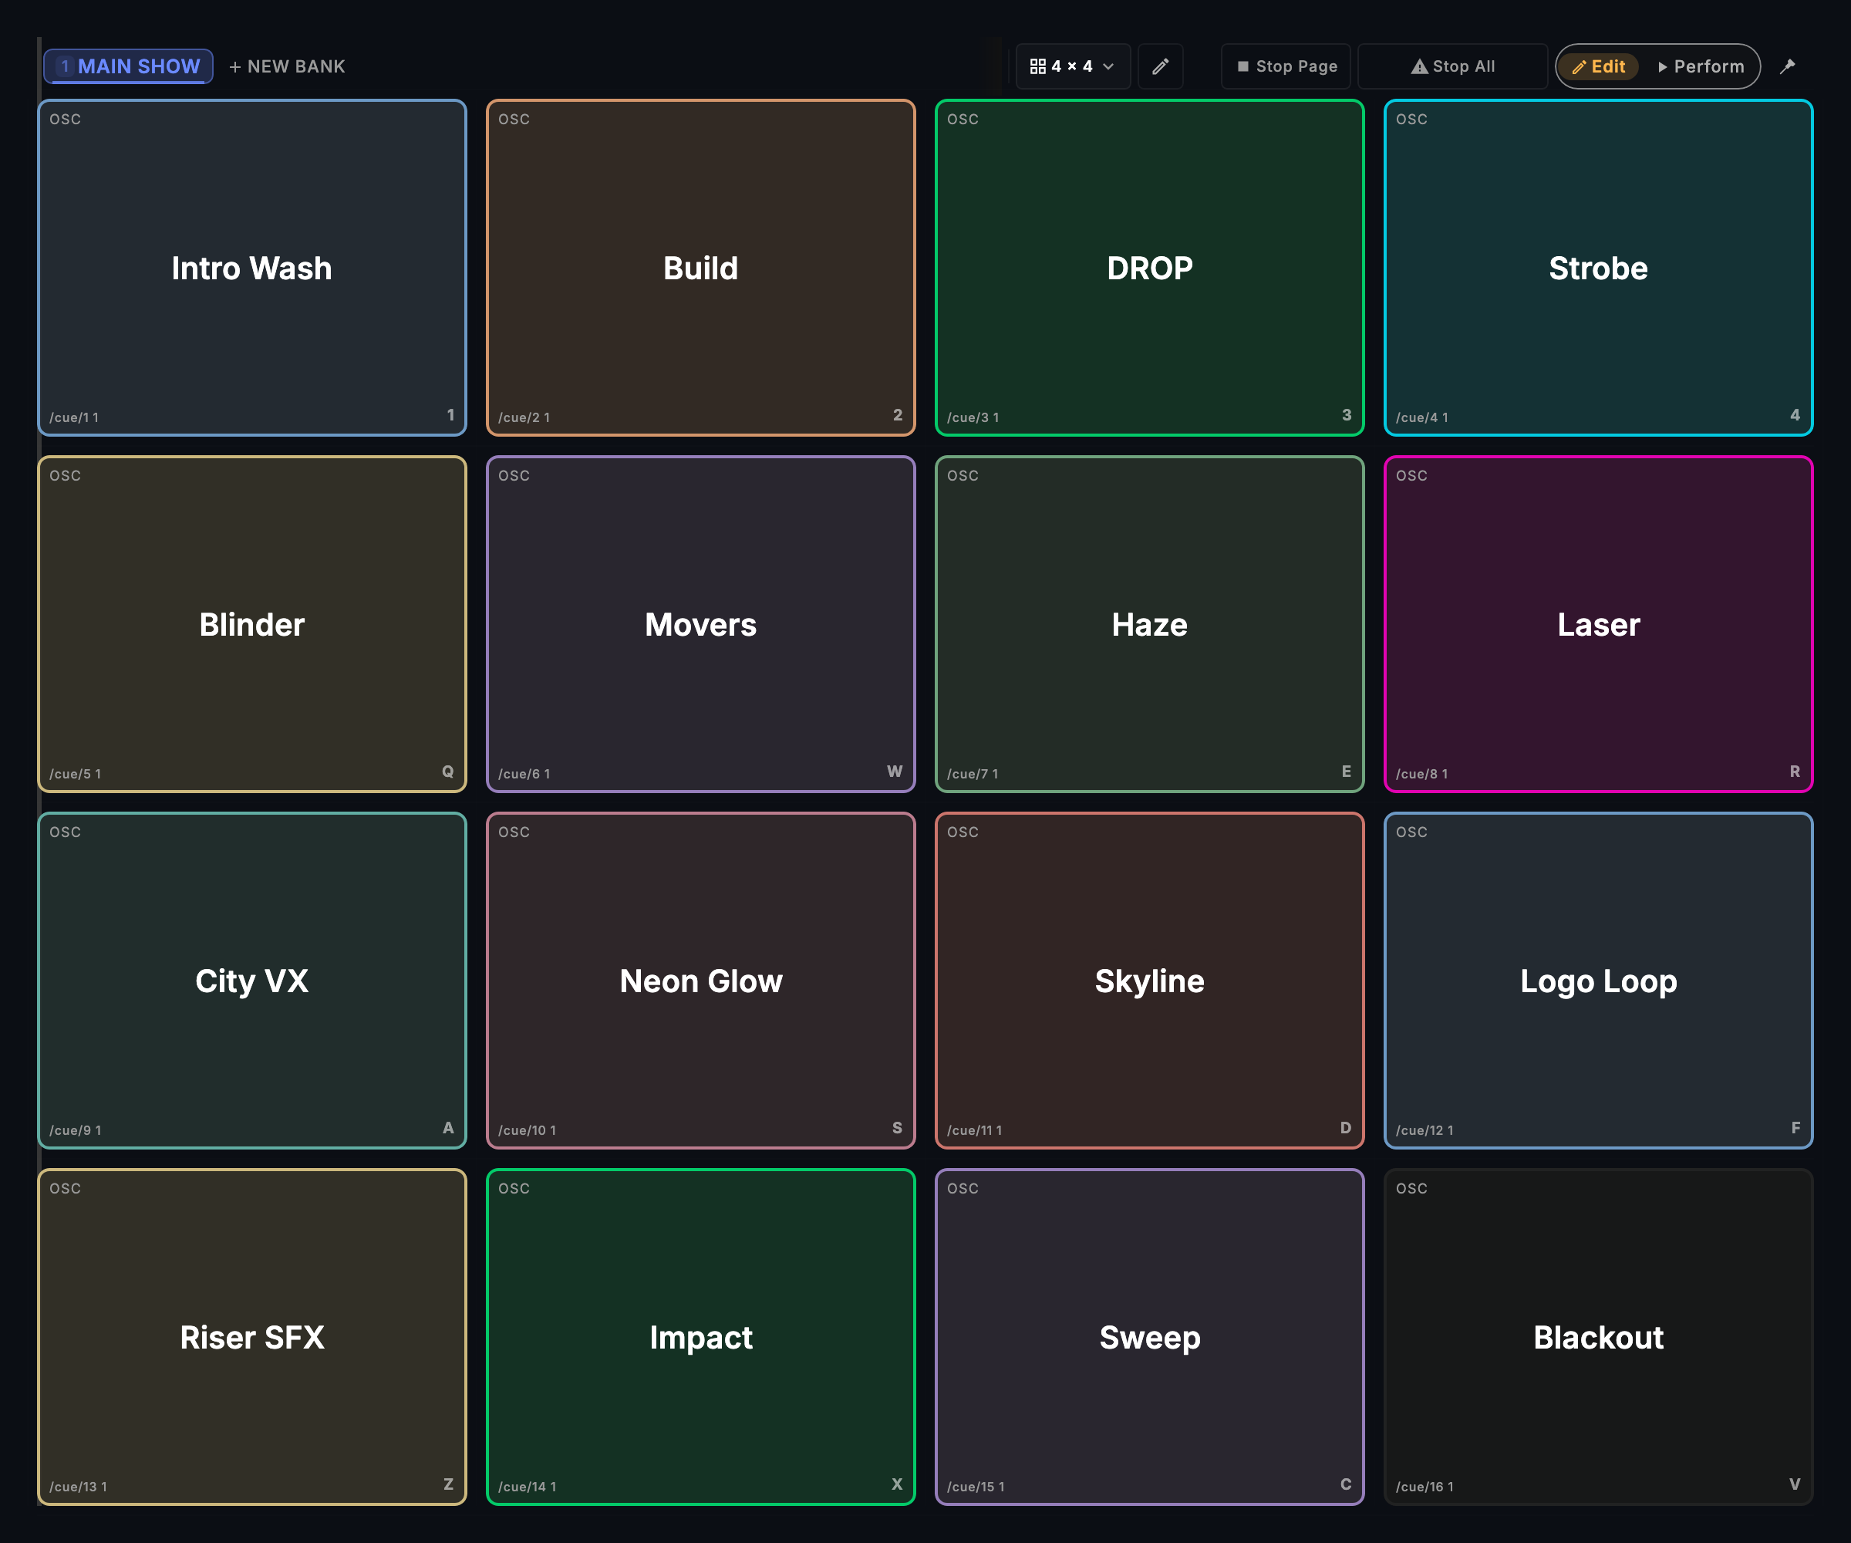Select the Blackout pad
The width and height of the screenshot is (1851, 1543).
tap(1598, 1337)
